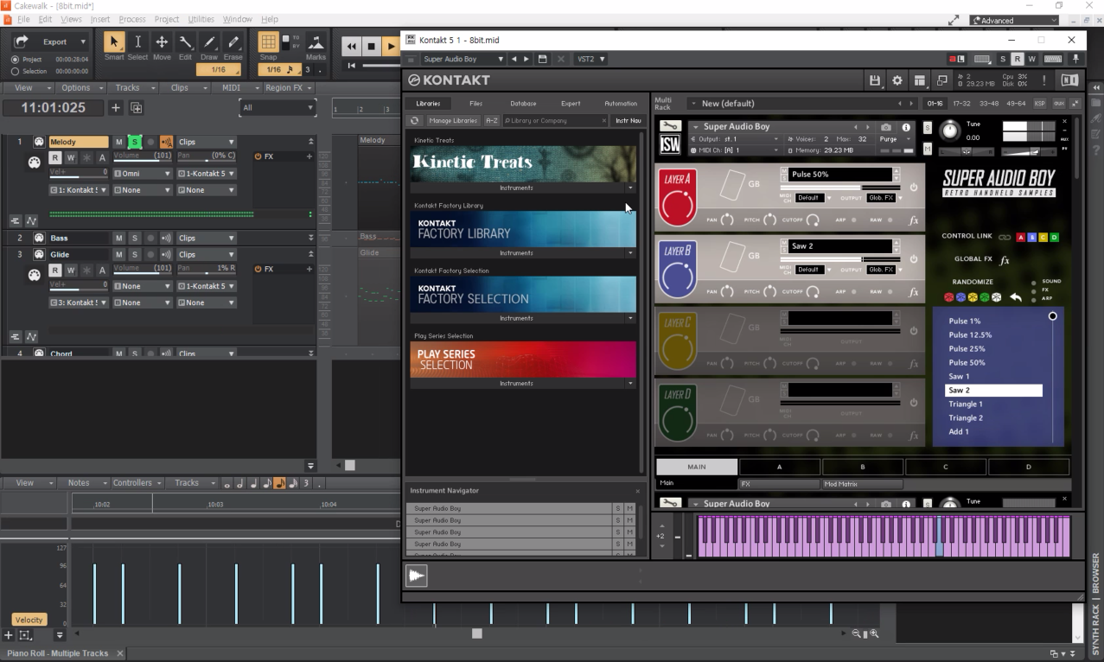Screen dimensions: 1104x662
Task: Open the Process menu
Action: pos(131,19)
